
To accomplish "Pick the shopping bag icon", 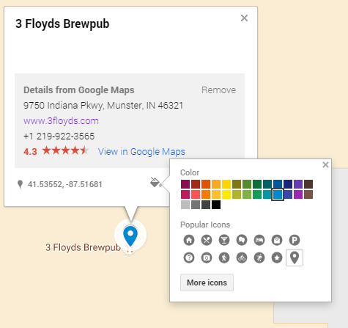I will coord(277,240).
